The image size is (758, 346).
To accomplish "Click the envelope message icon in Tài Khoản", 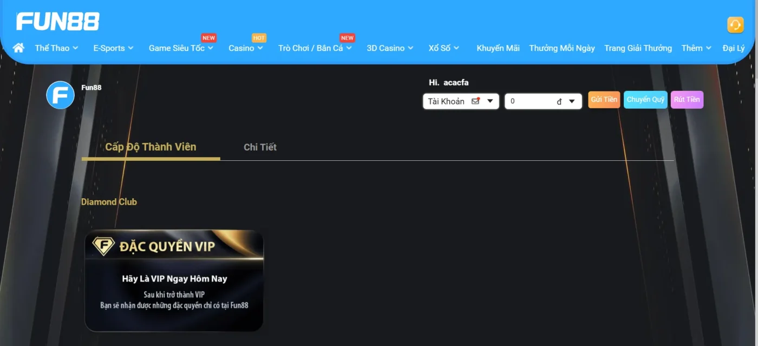I will (475, 101).
